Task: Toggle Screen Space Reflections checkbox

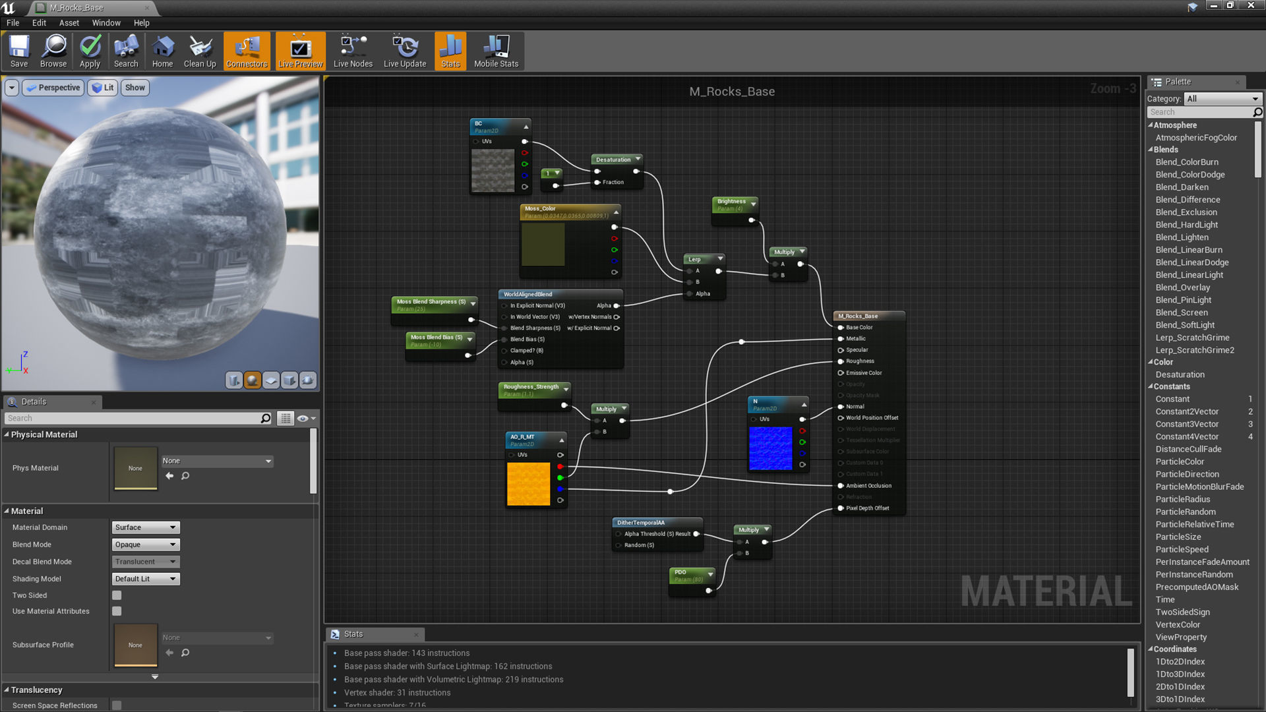Action: tap(117, 705)
